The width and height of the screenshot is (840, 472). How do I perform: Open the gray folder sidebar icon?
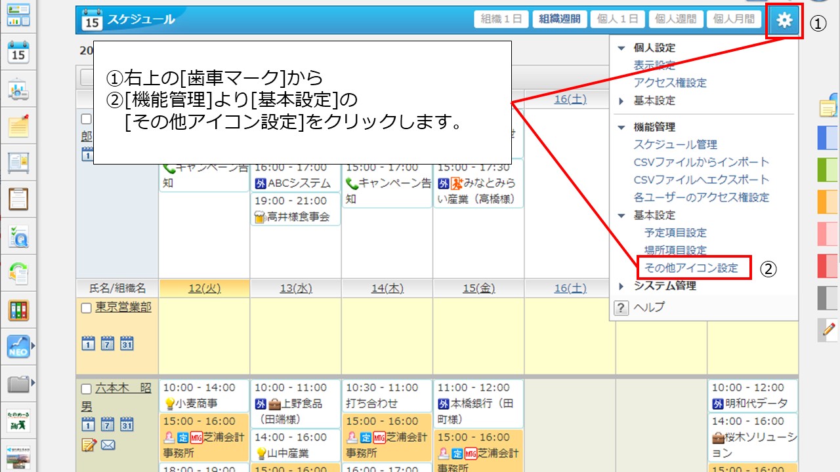(18, 383)
